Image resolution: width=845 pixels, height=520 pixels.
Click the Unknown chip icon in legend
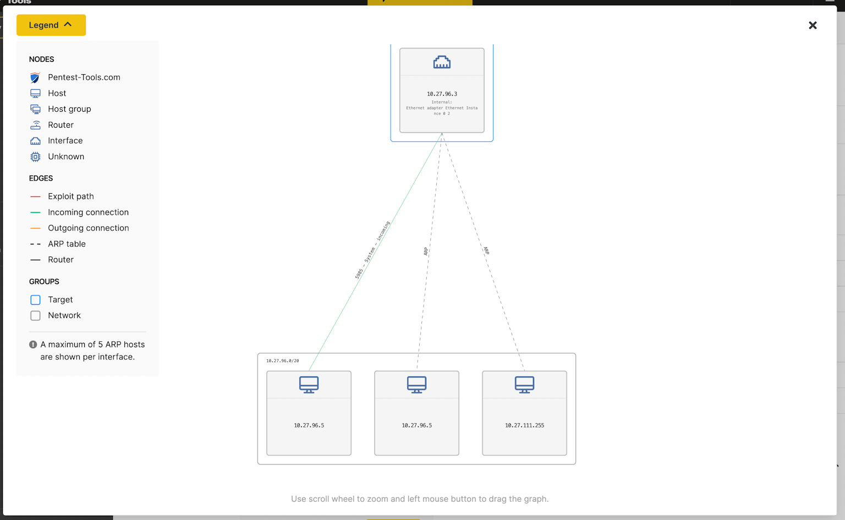tap(35, 157)
